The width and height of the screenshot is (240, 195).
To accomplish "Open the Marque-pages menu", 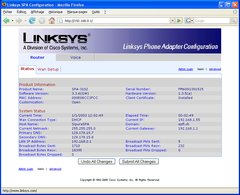I will pyautogui.click(x=77, y=12).
